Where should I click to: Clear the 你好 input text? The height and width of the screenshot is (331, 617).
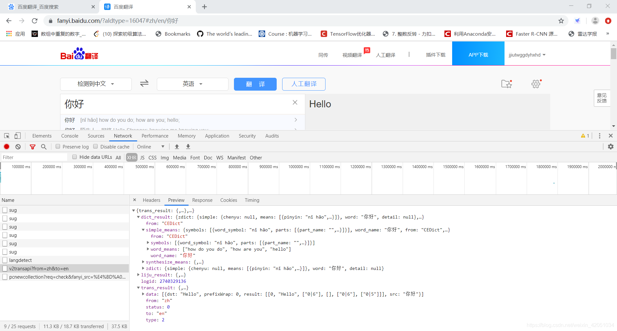295,103
